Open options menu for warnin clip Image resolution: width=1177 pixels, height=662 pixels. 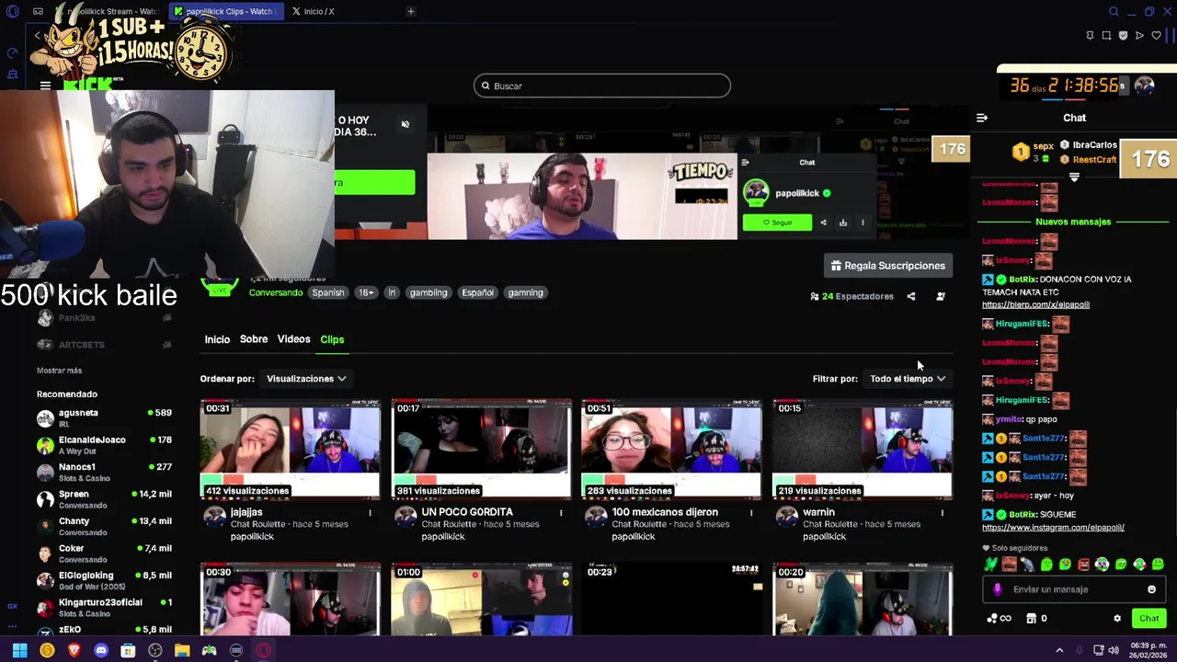coord(943,512)
